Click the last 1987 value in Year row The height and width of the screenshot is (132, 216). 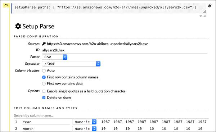coord(202,122)
